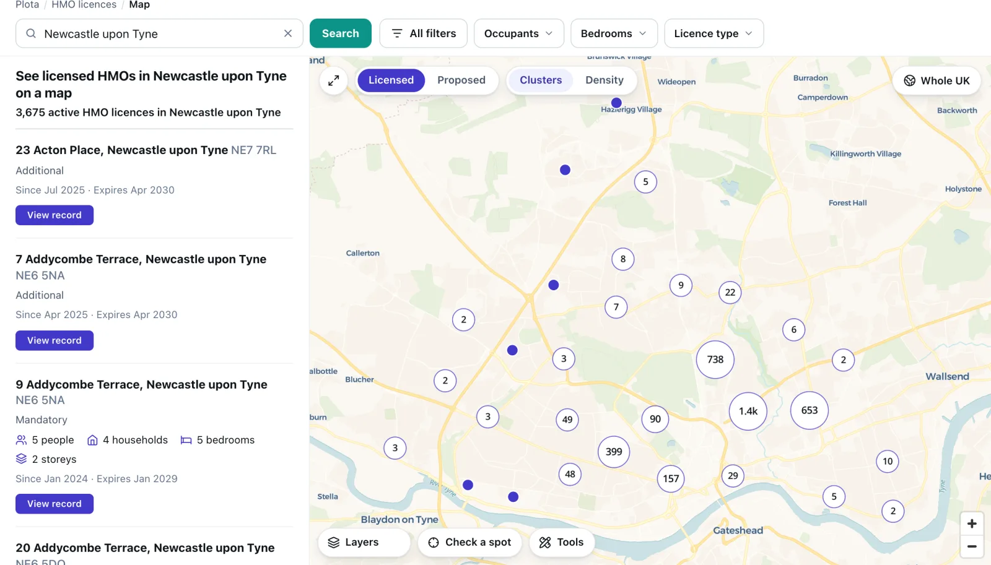View record for 7 Addycombe Terrace
This screenshot has height=565, width=991.
[x=55, y=340]
